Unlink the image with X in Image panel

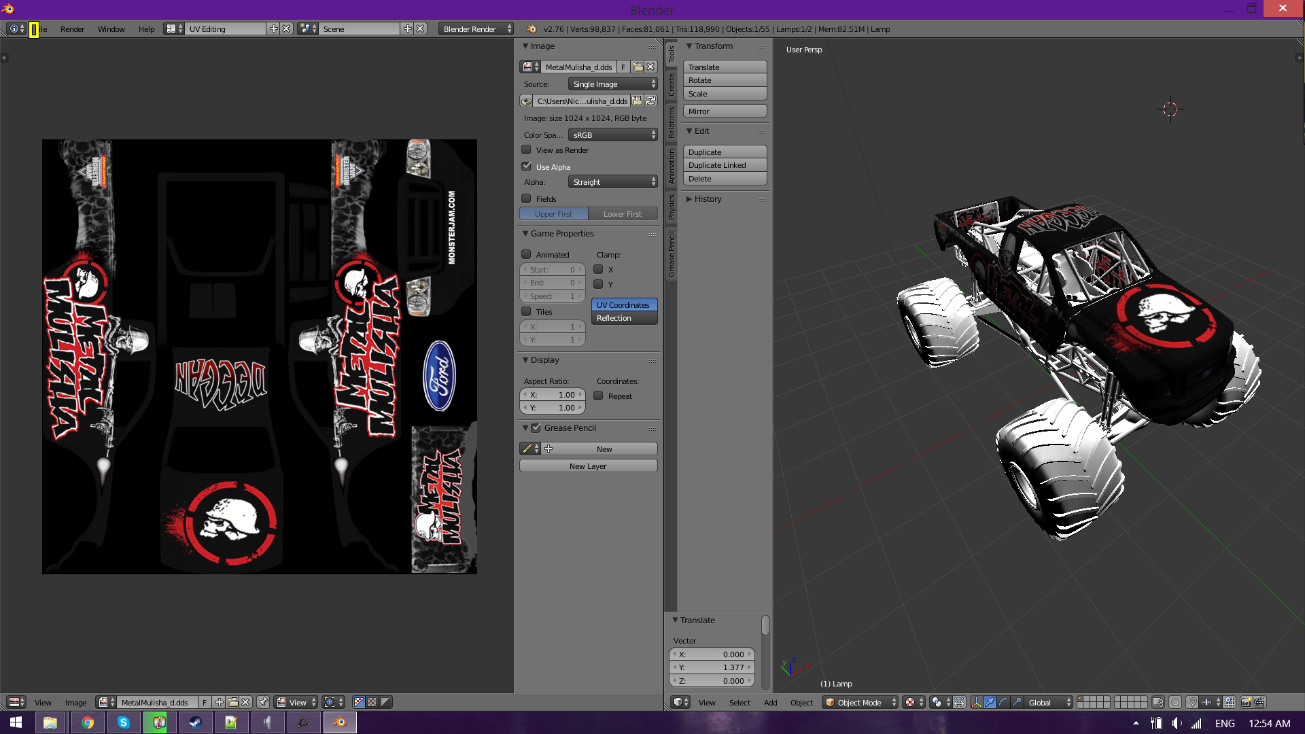[650, 67]
